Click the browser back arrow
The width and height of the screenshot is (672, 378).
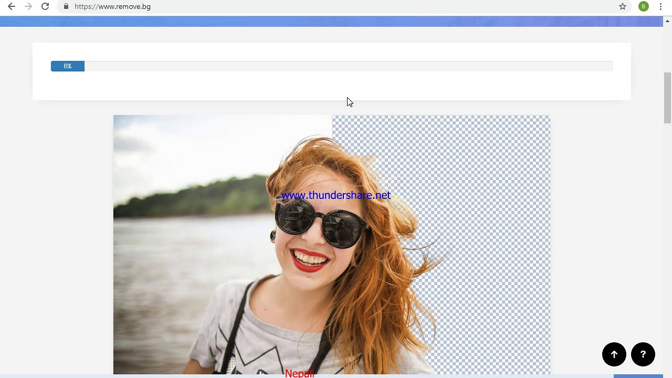(x=12, y=6)
